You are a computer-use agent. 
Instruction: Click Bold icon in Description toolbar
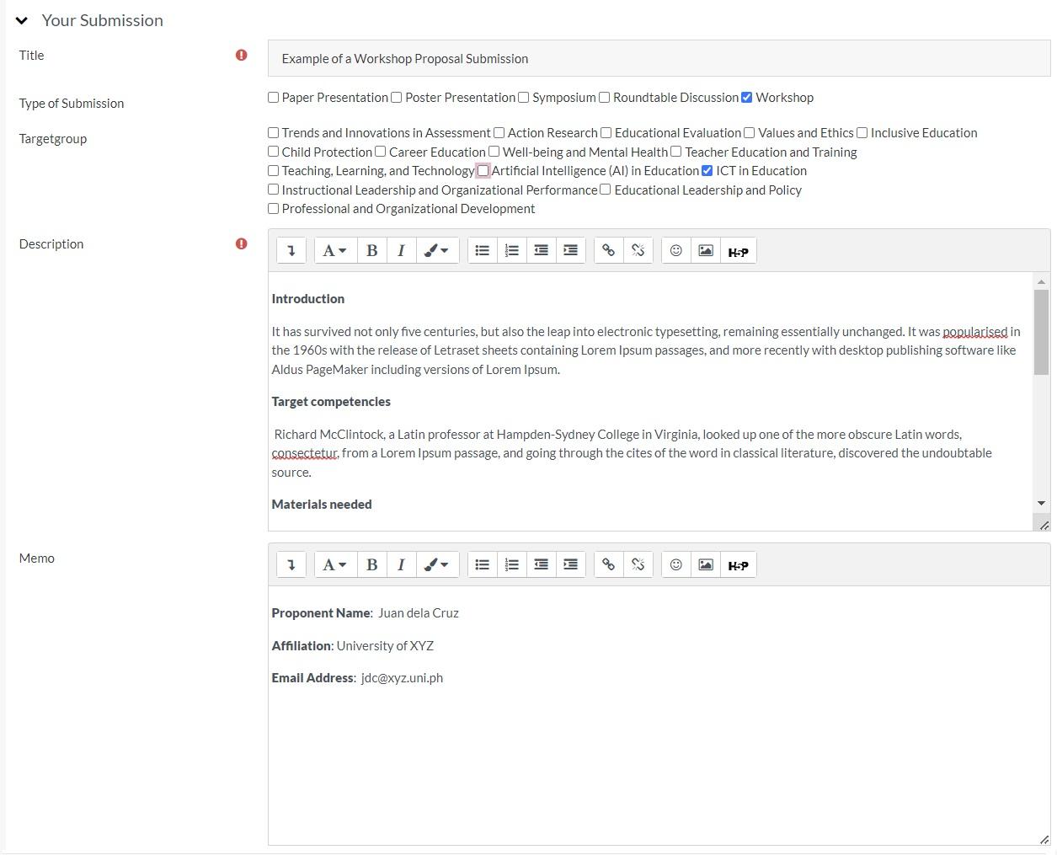pyautogui.click(x=371, y=250)
